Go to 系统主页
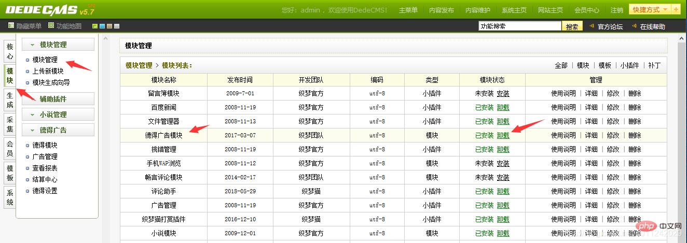 (x=514, y=10)
